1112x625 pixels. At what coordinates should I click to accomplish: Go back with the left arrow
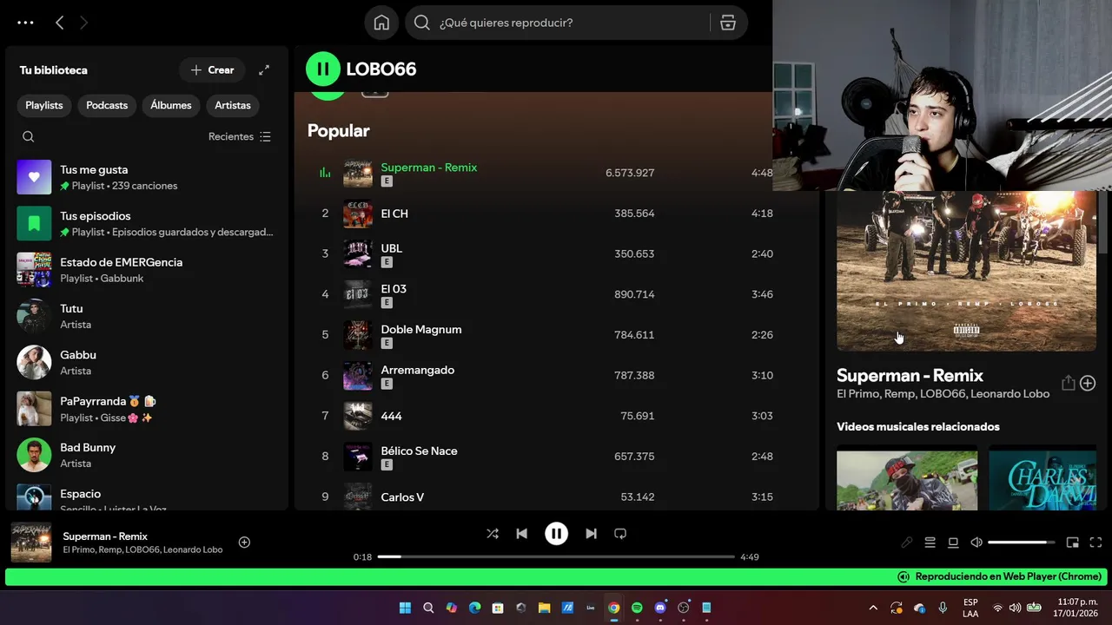point(59,23)
